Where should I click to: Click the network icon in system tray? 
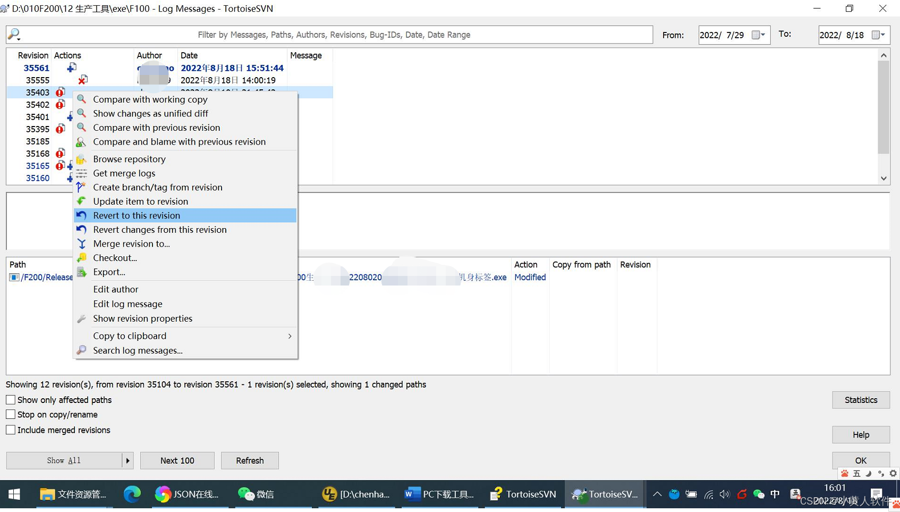[x=709, y=494]
